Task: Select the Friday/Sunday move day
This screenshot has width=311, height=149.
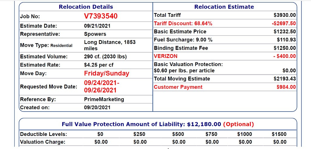Action: (107, 73)
